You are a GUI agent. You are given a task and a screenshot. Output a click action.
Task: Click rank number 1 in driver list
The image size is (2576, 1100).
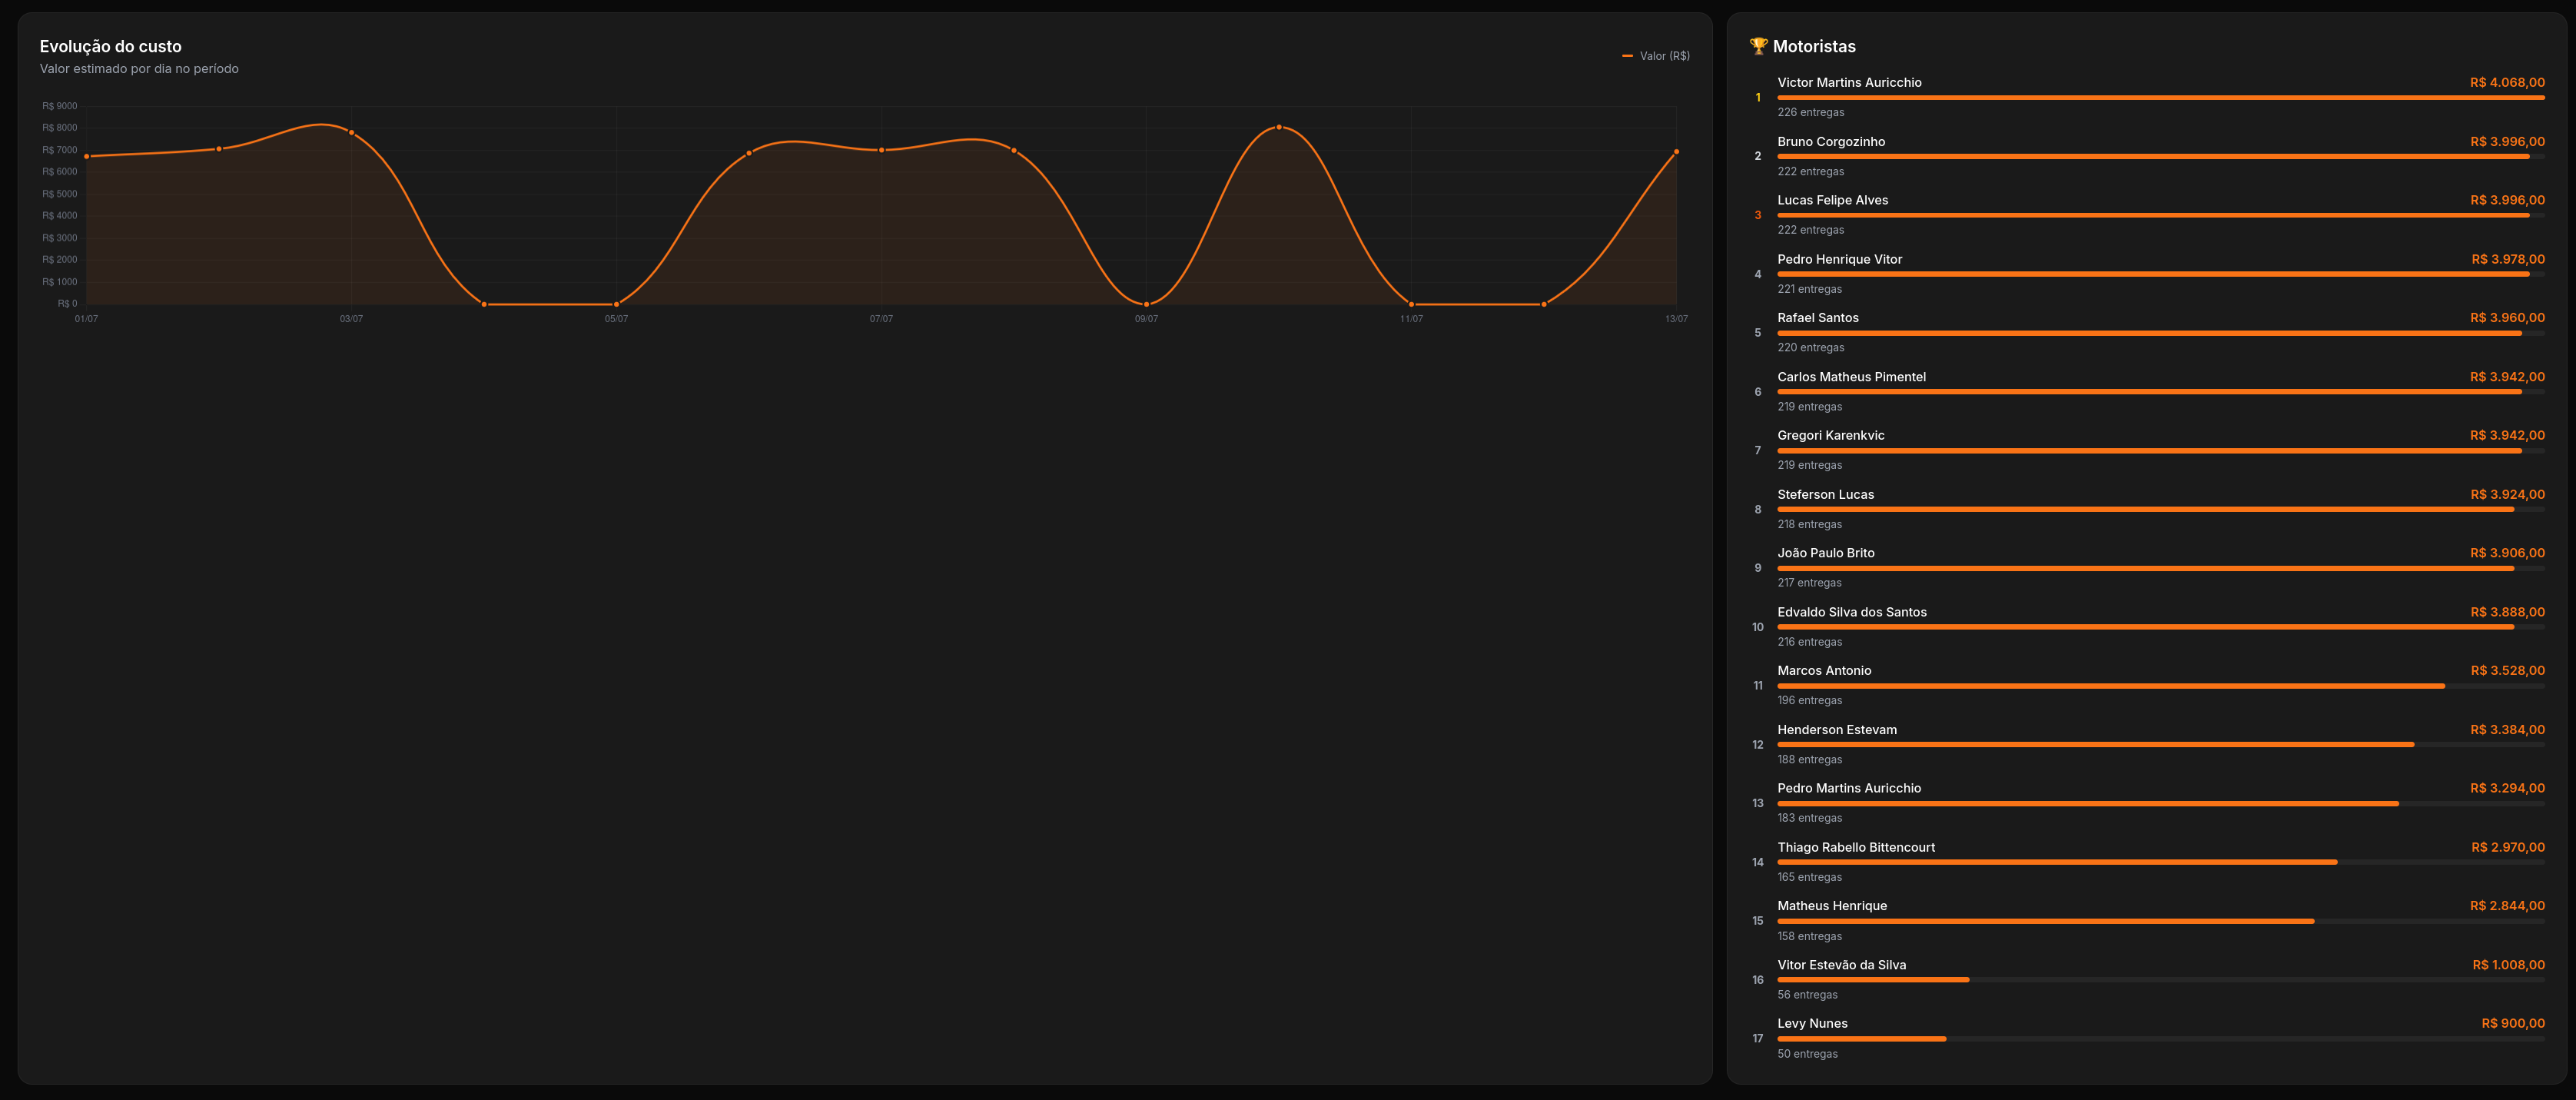tap(1758, 98)
